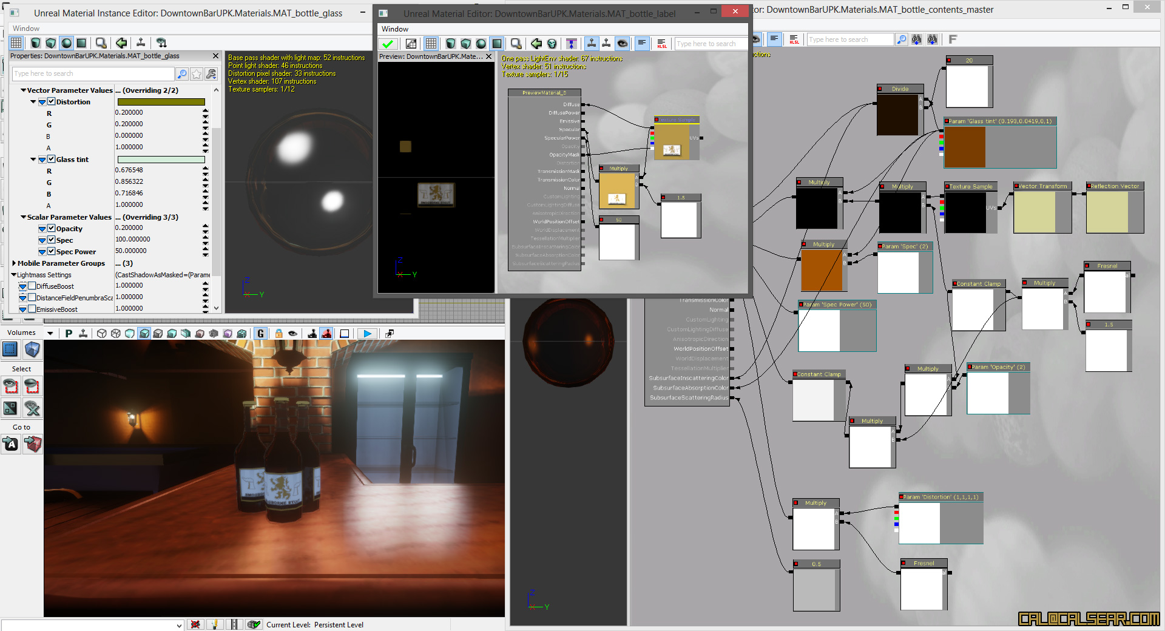Toggle the Spec Power parameter checkbox
The height and width of the screenshot is (631, 1165).
tap(52, 252)
